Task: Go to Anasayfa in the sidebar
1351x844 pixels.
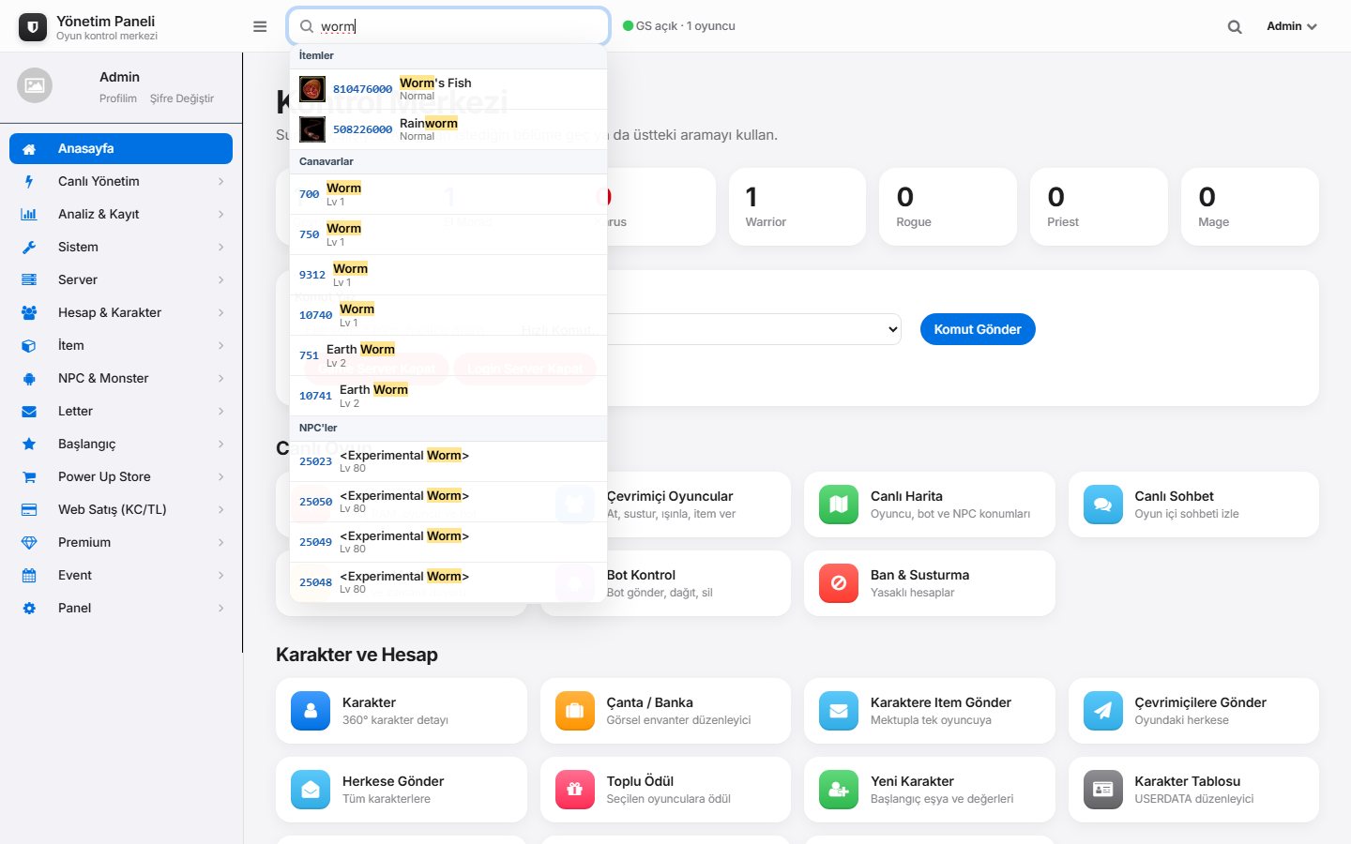Action: tap(121, 148)
